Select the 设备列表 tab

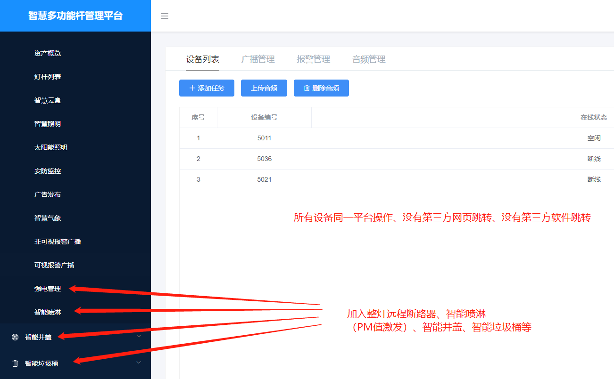202,59
